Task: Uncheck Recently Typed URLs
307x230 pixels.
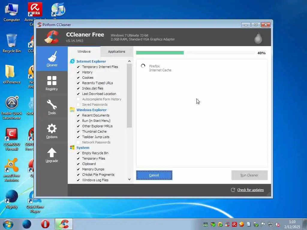Action: (78, 83)
